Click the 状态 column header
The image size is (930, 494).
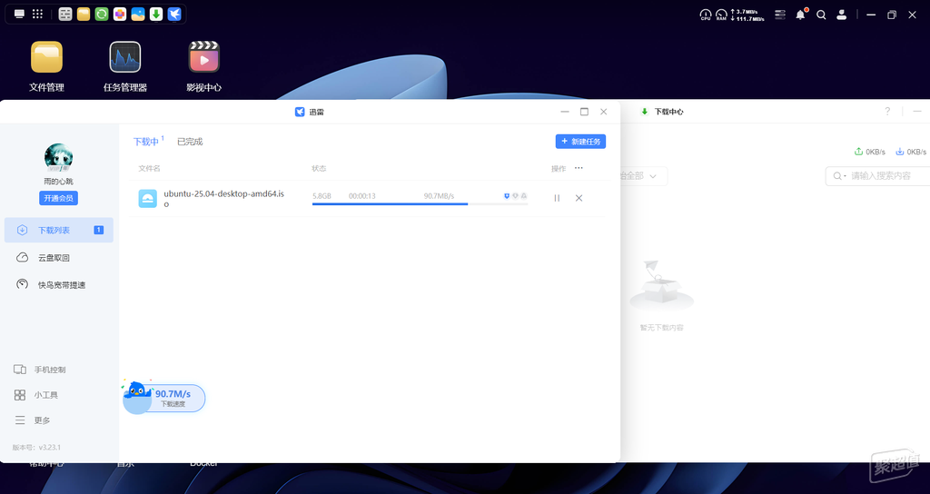point(319,168)
